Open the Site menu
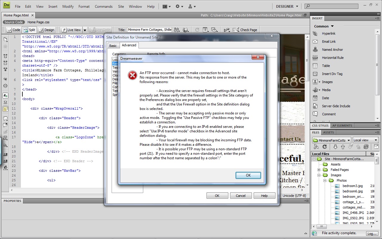This screenshot has height=239, width=382. (121, 6)
